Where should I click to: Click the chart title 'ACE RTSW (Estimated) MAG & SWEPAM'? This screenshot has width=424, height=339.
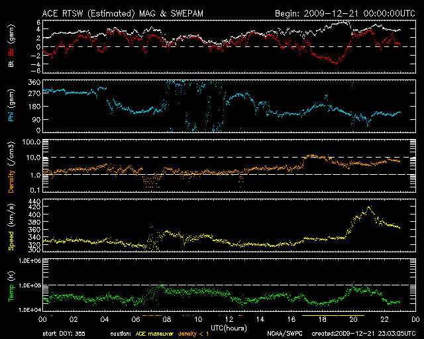pyautogui.click(x=123, y=13)
